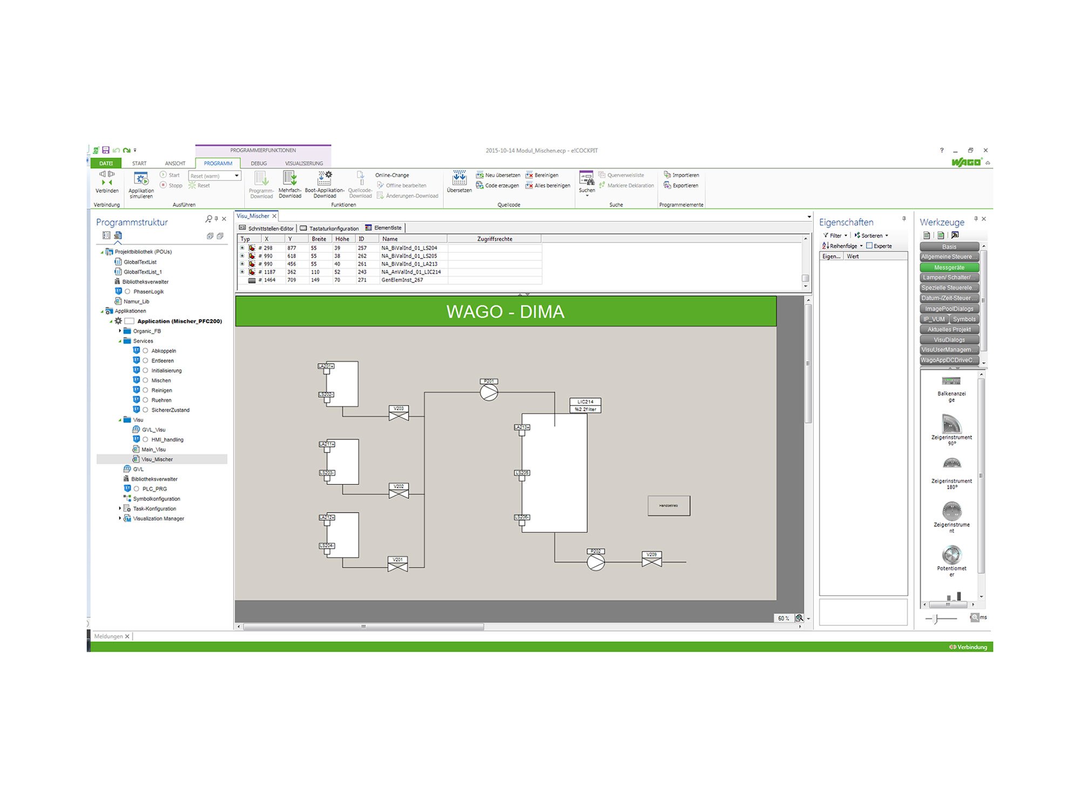The image size is (1080, 810).
Task: Open the DATEI menu tab
Action: [106, 163]
